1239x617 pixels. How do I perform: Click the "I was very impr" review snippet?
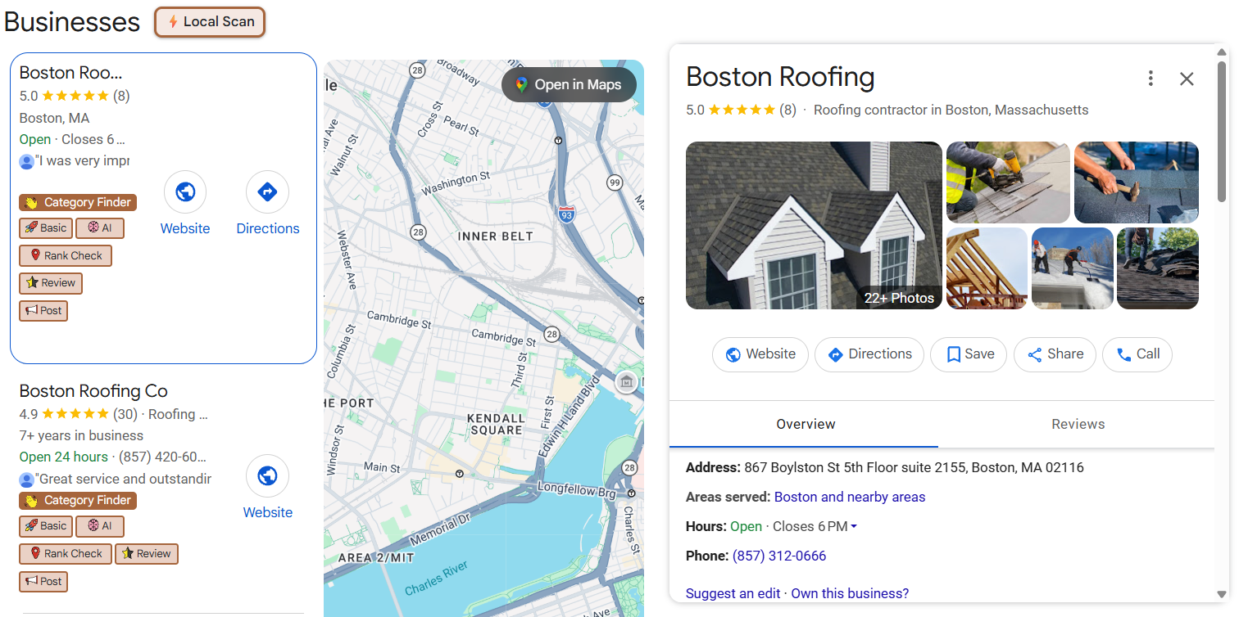82,161
